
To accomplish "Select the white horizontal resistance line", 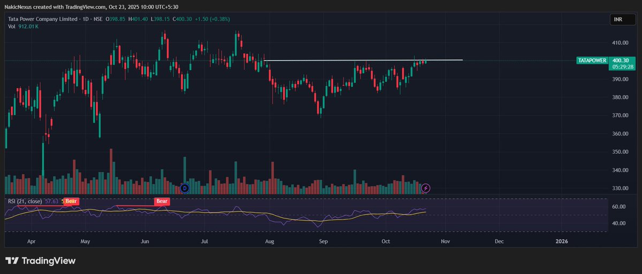I will click(364, 60).
